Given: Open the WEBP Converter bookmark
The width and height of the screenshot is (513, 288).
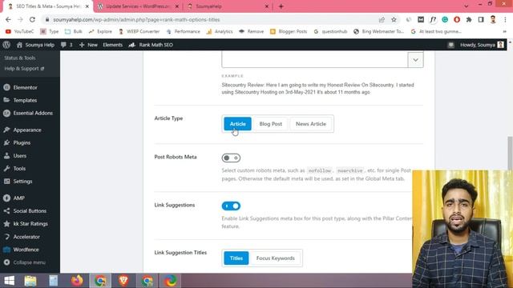Looking at the screenshot, I should tap(139, 31).
